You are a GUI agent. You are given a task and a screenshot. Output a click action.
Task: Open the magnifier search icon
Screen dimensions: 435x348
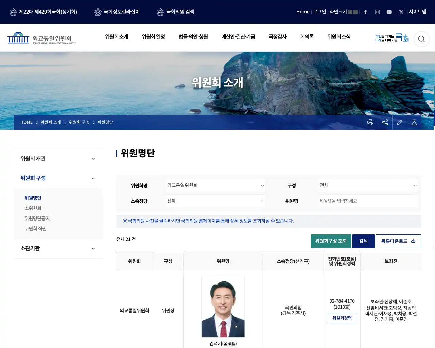pos(421,39)
